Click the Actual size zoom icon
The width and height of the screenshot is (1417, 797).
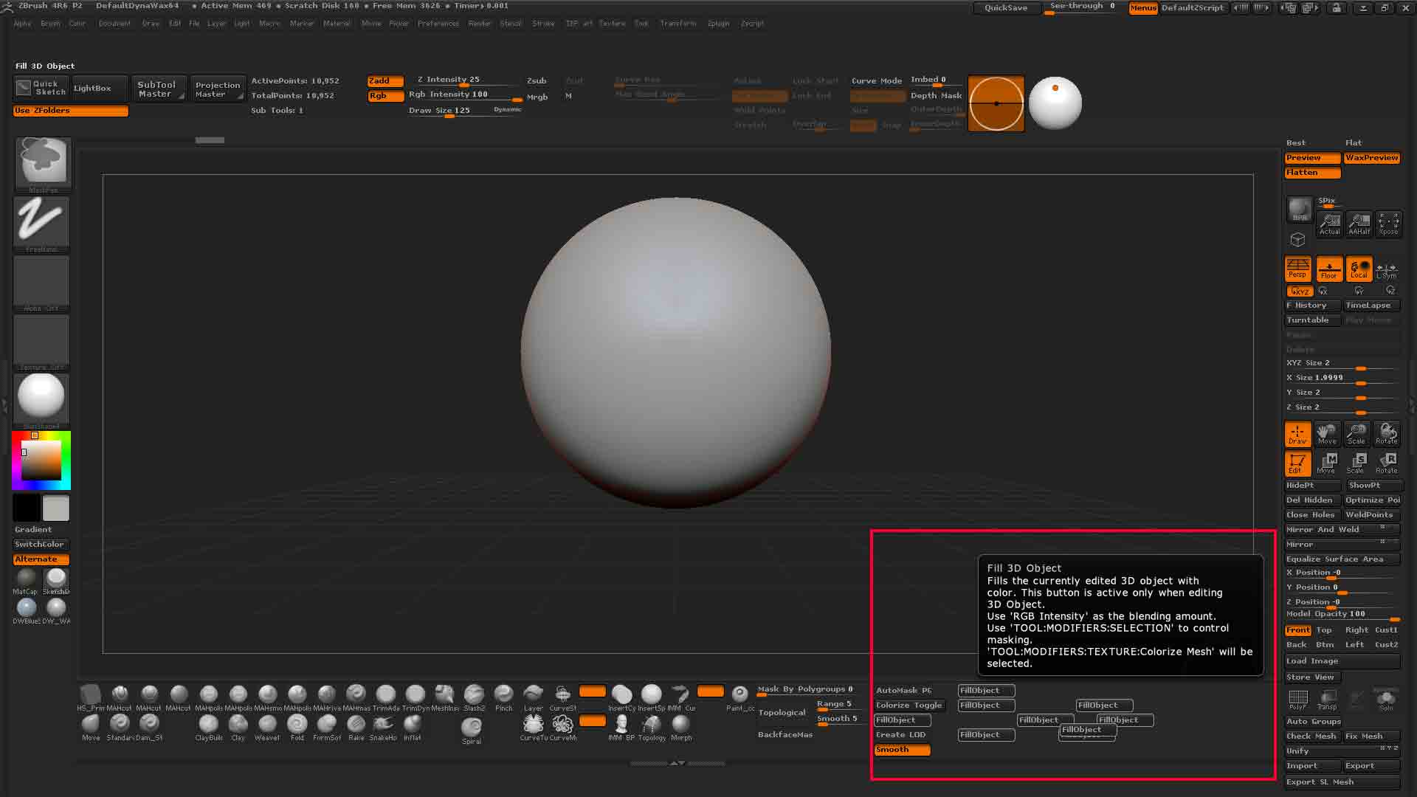point(1329,224)
